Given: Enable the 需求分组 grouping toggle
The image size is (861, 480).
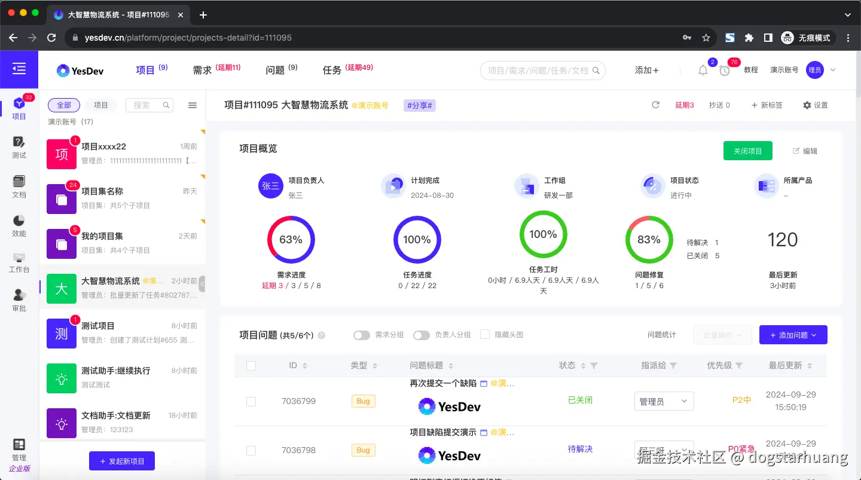Looking at the screenshot, I should tap(362, 335).
